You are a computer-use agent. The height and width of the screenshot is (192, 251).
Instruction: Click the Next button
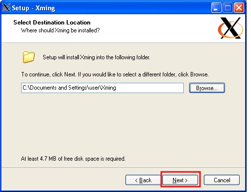point(180,180)
